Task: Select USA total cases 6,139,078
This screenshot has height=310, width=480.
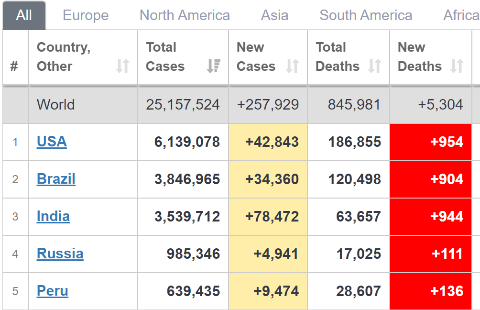Action: point(187,142)
